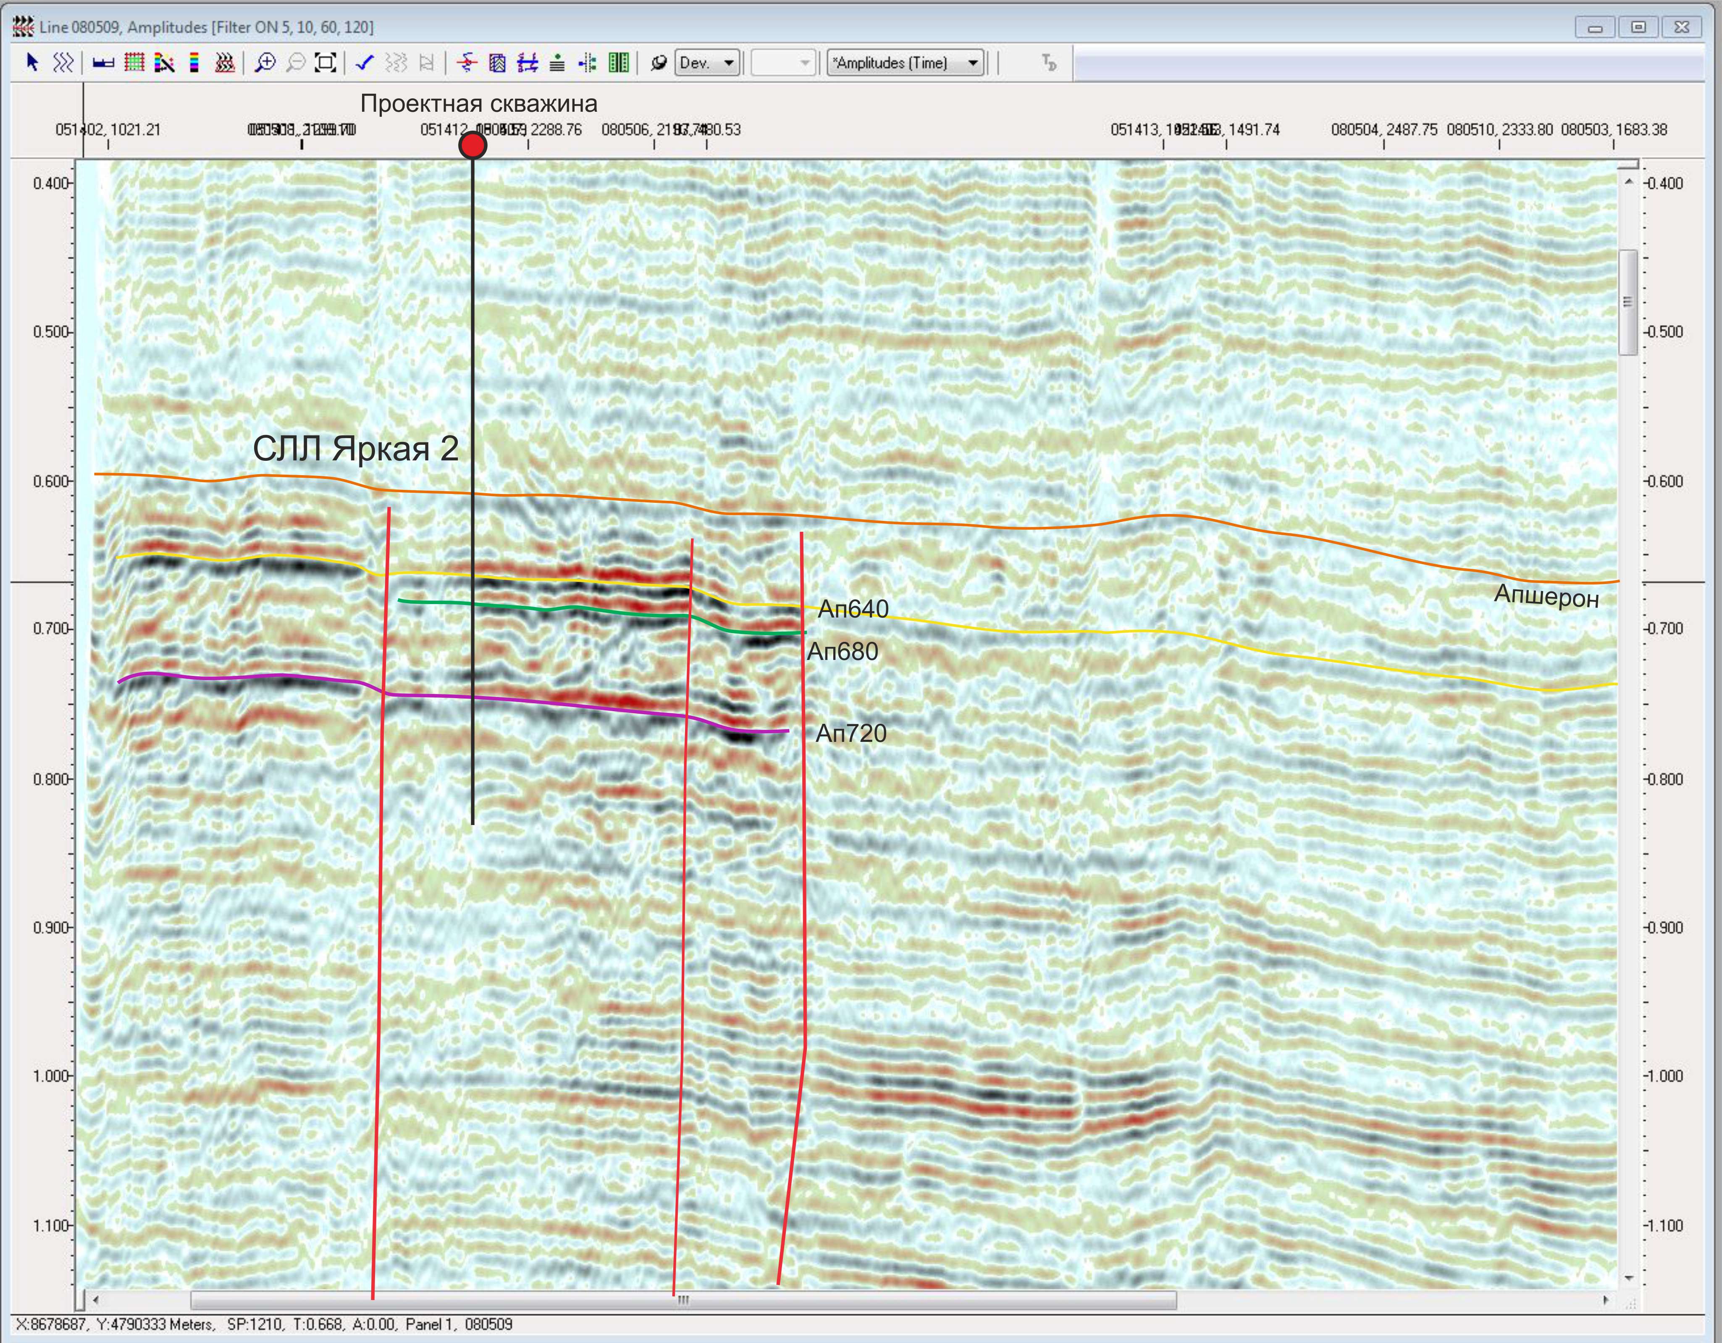Select the arrow pointer tool
The width and height of the screenshot is (1722, 1343).
click(x=32, y=62)
